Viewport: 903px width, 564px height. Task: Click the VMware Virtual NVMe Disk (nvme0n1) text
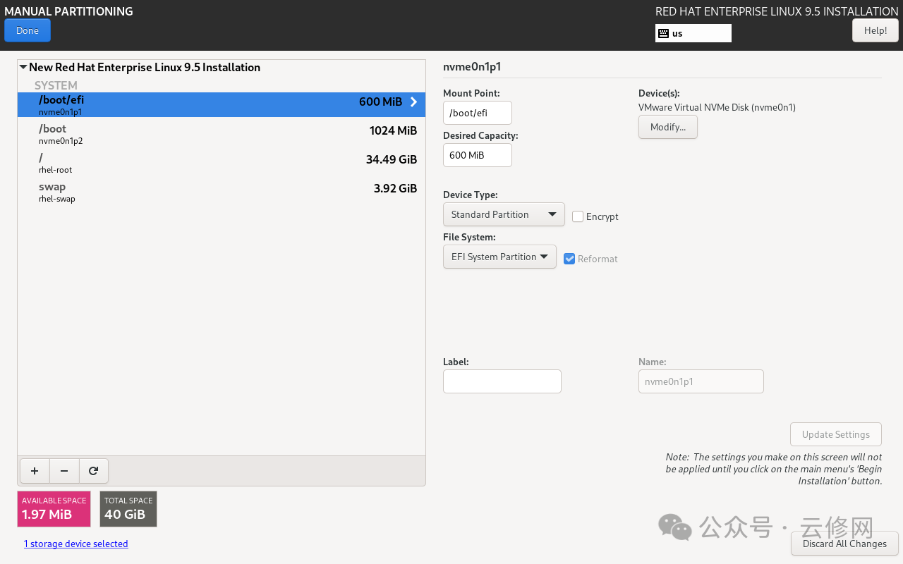coord(717,108)
